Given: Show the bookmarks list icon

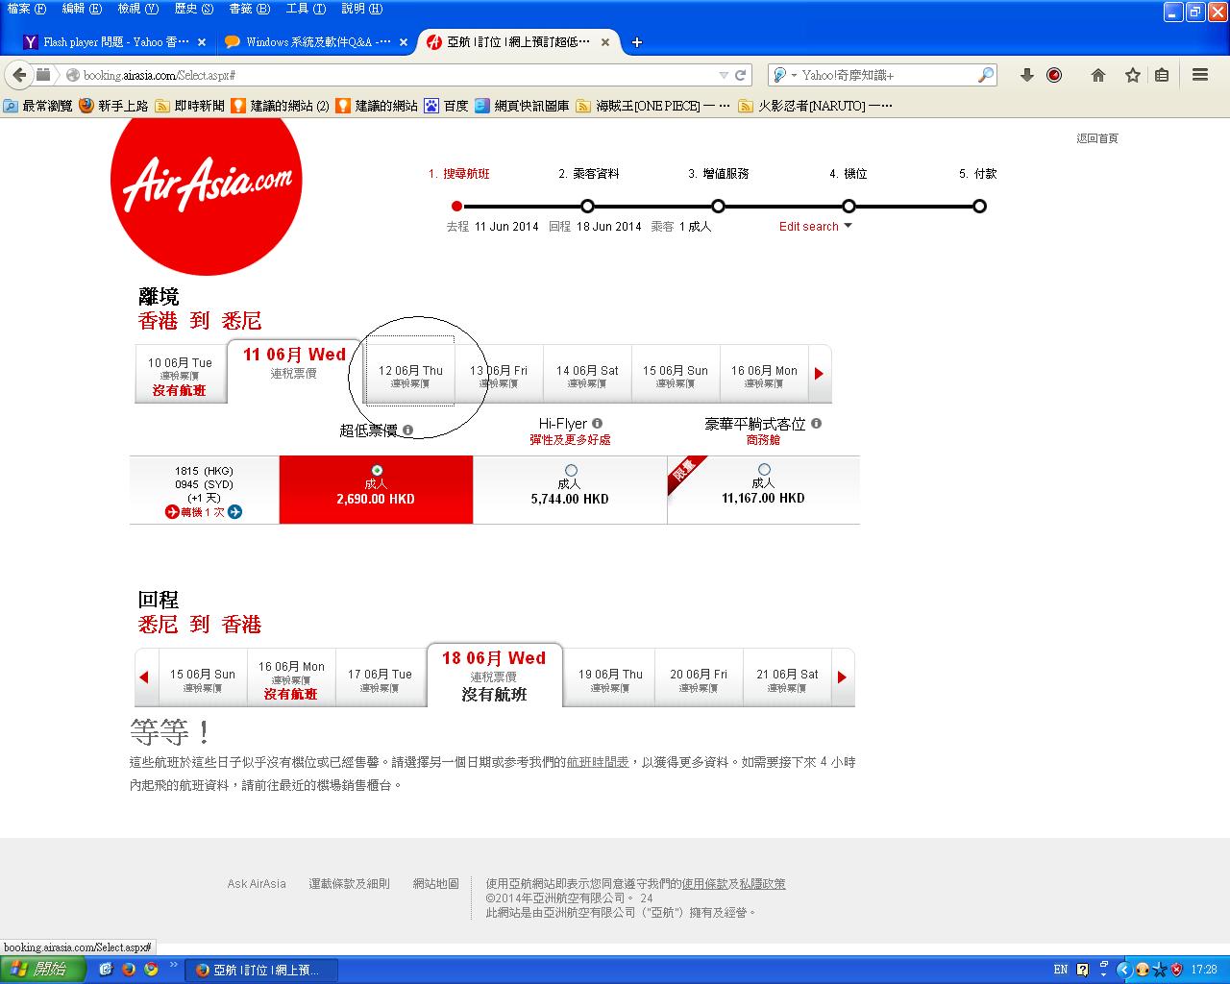Looking at the screenshot, I should [x=1162, y=75].
